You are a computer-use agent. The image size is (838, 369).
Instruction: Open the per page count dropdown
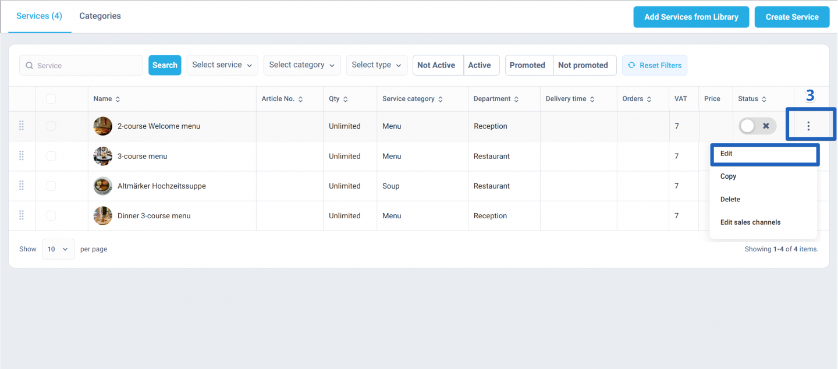[58, 249]
